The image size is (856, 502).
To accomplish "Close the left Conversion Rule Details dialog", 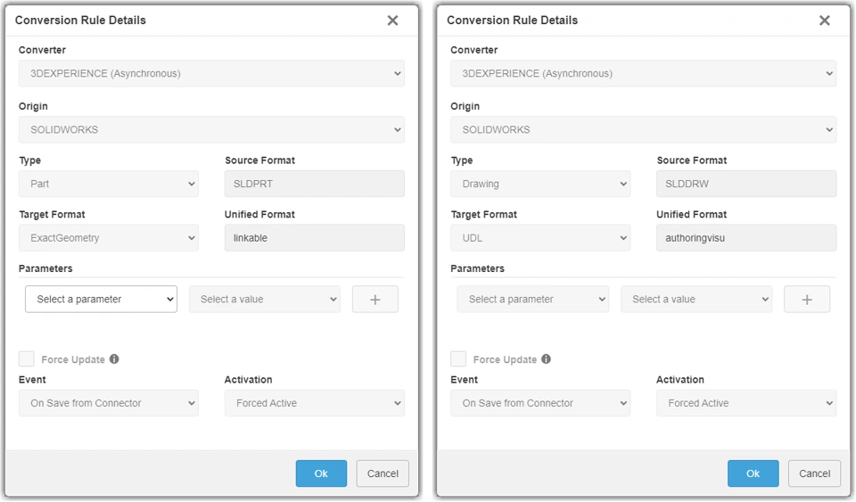I will (392, 21).
